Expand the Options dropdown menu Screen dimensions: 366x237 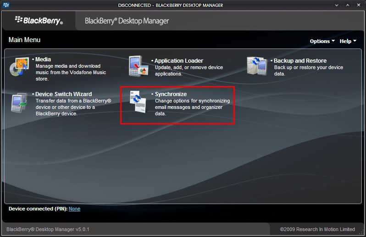tap(322, 41)
